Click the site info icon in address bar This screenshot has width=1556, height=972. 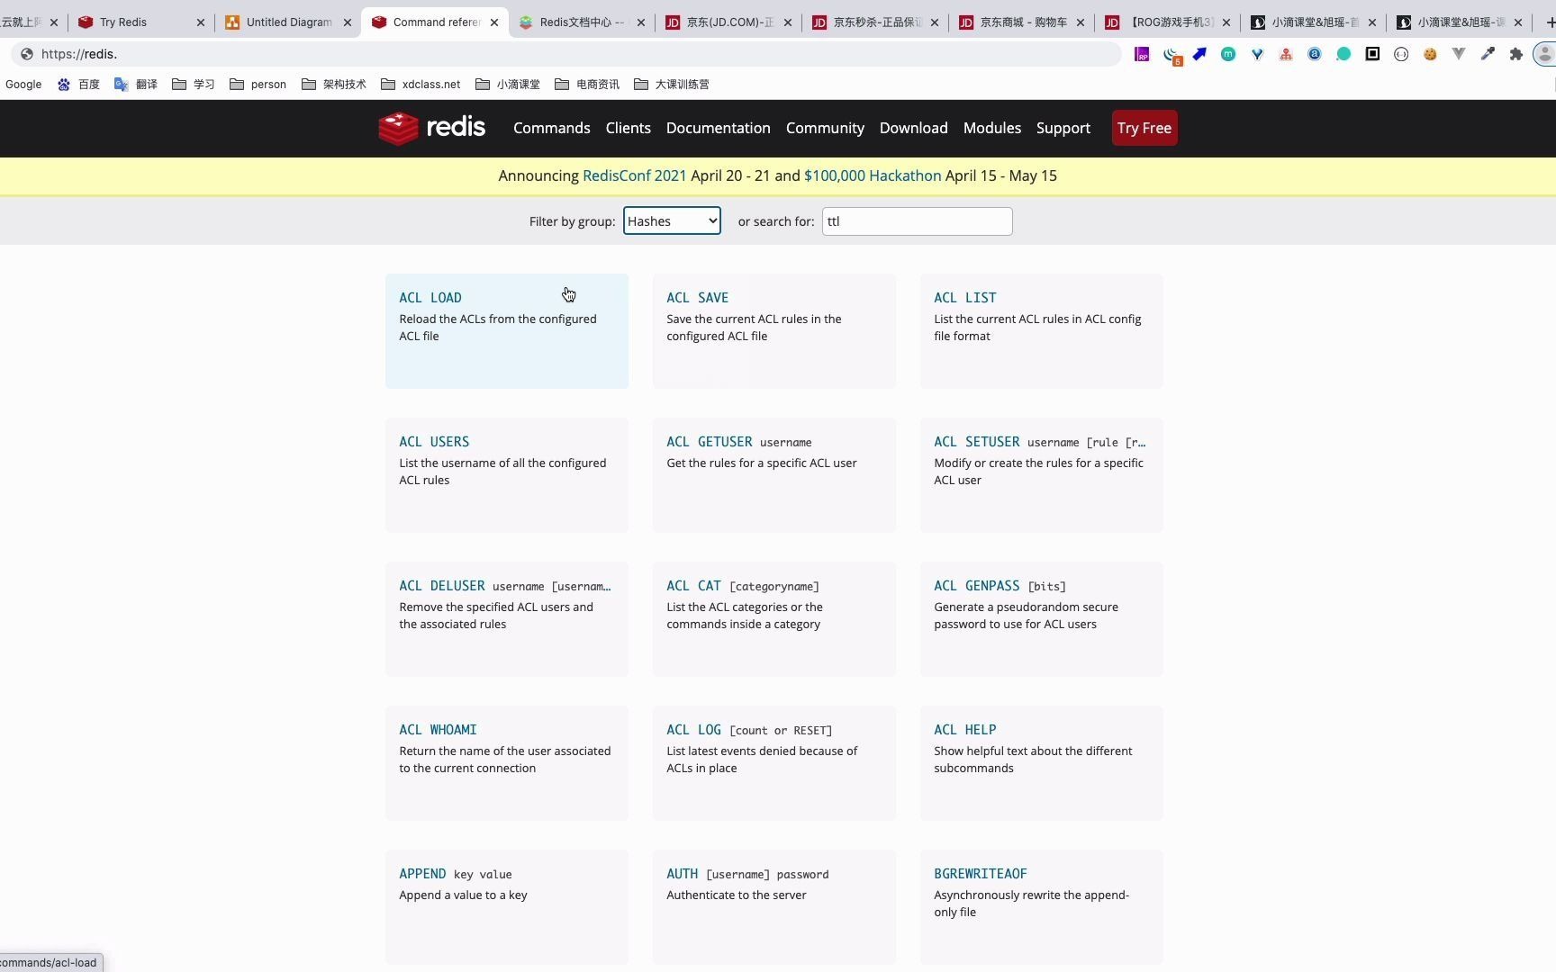(x=27, y=54)
